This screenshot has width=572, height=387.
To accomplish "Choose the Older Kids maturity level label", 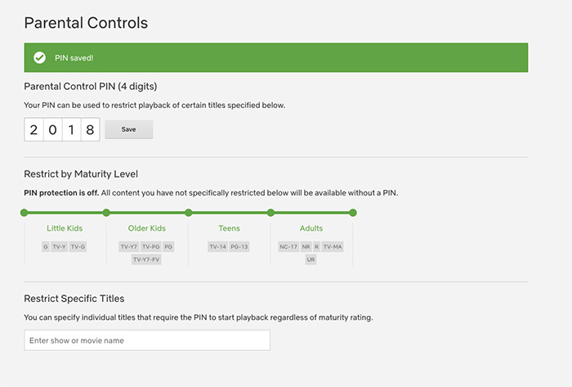I will (x=147, y=228).
